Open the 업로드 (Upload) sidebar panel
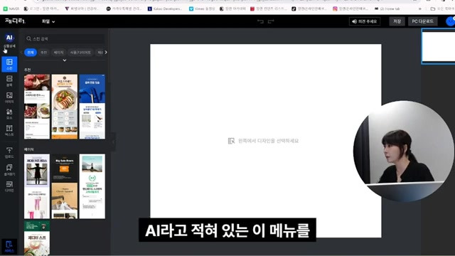Screen dimensions: 455x256 (x=9, y=152)
